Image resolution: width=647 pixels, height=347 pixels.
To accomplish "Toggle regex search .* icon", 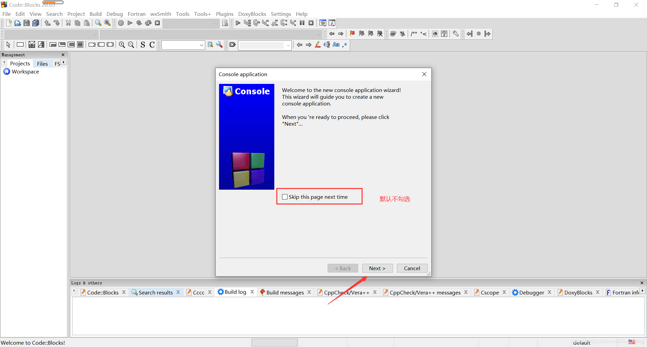I will [345, 44].
